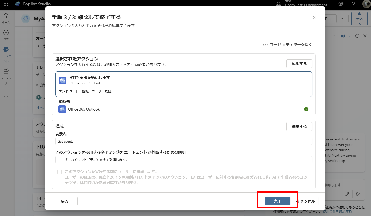Refresh the test chat conversation
This screenshot has width=371, height=216.
357,36
